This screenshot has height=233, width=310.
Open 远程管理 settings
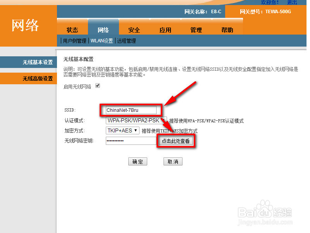[x=127, y=40]
